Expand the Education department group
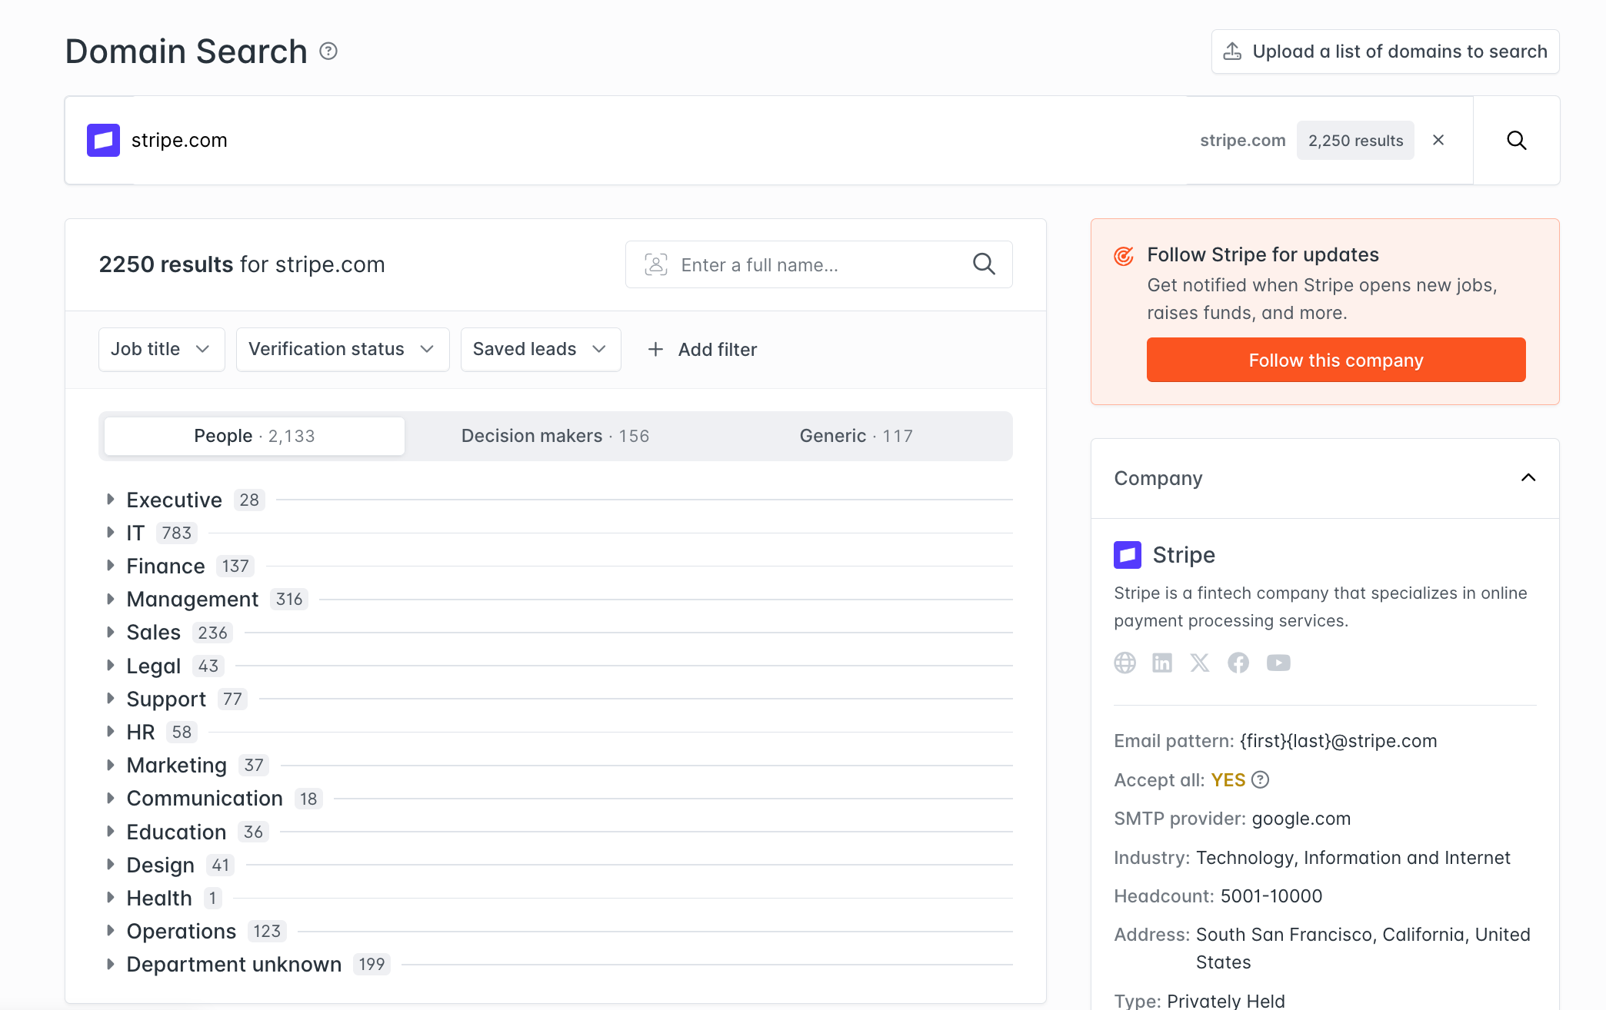The image size is (1606, 1010). tap(110, 832)
